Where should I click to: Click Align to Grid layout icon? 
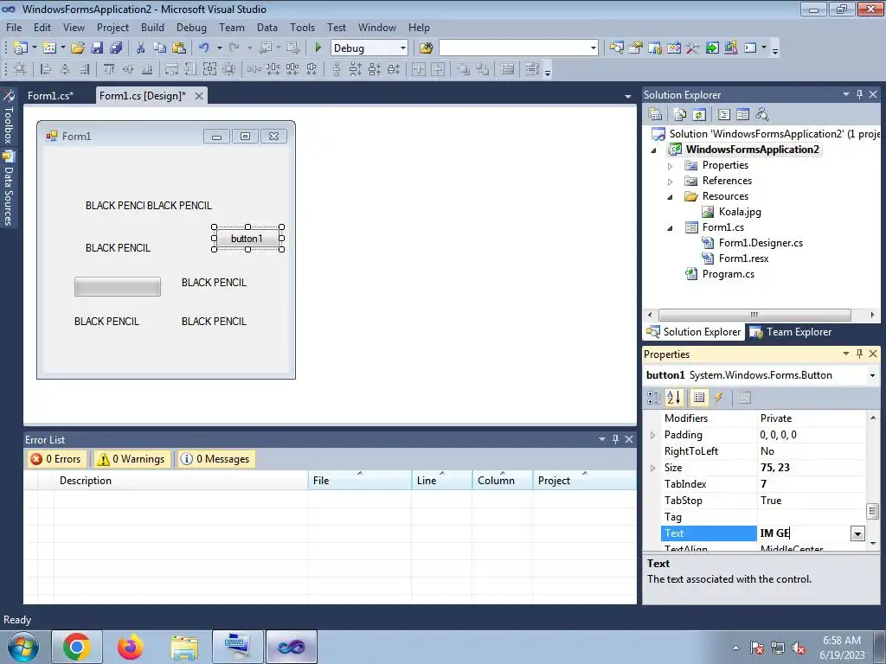tap(20, 69)
